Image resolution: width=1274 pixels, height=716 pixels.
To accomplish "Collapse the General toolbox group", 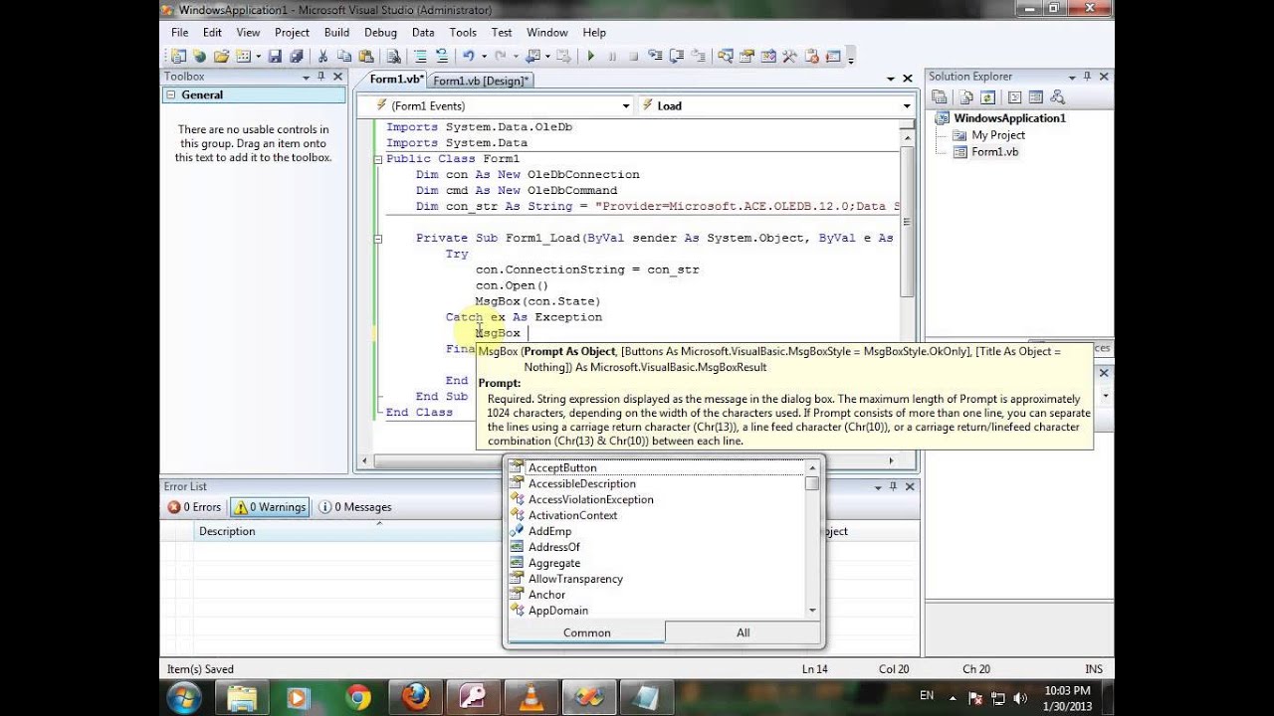I will (x=171, y=95).
